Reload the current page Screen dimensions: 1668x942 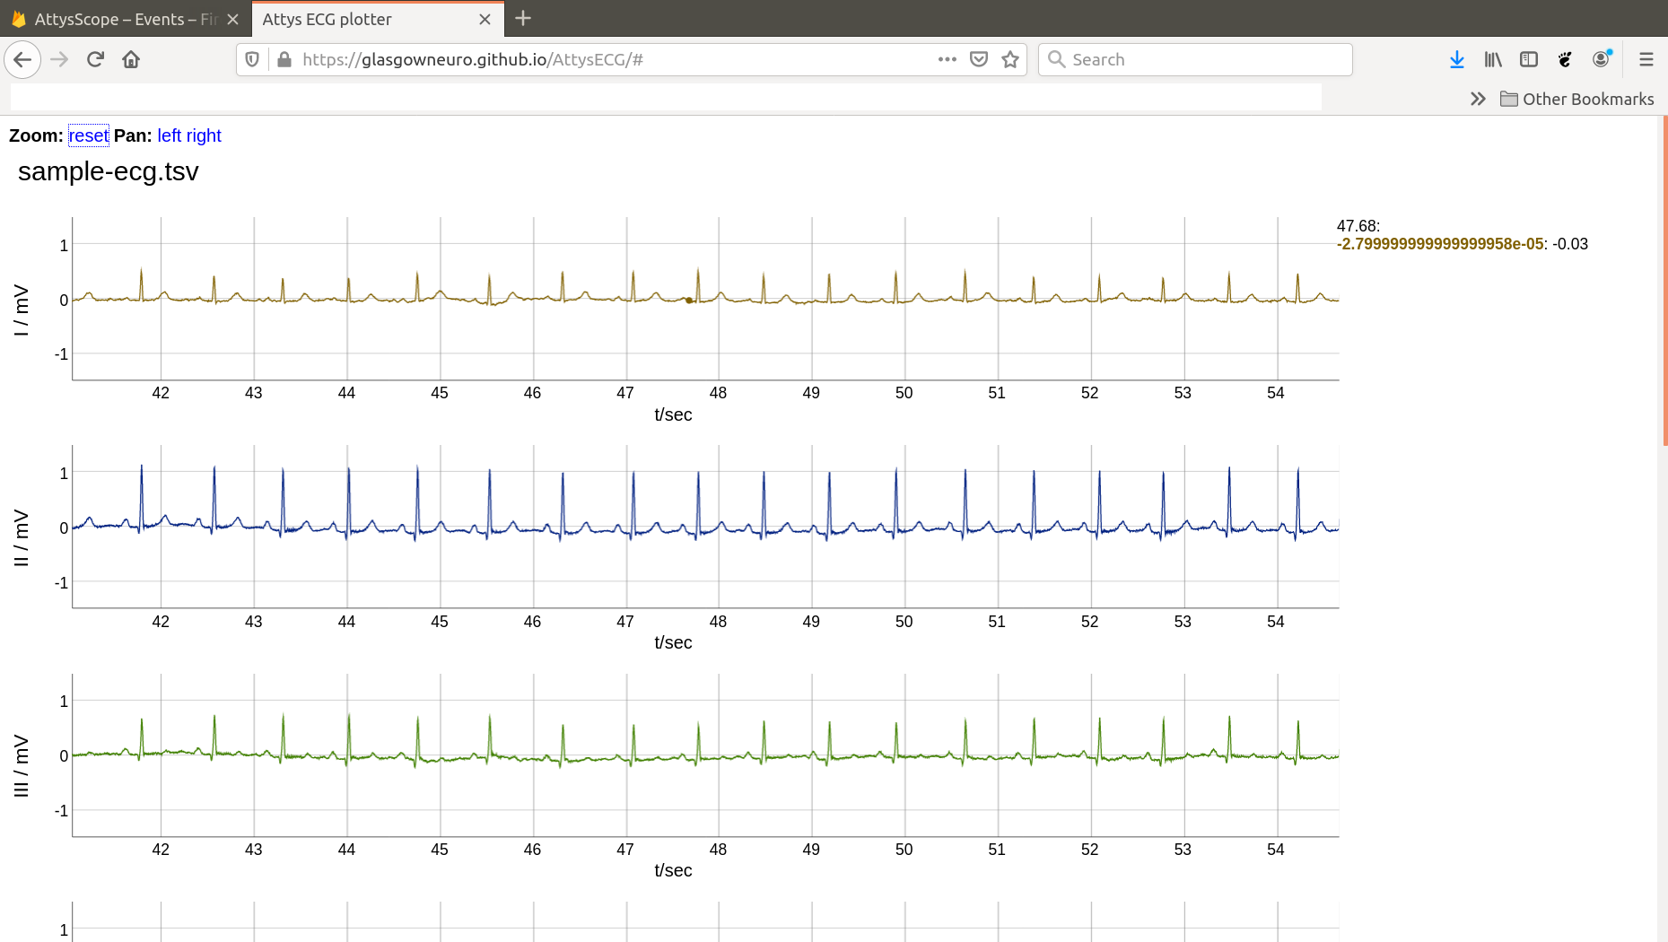95,60
